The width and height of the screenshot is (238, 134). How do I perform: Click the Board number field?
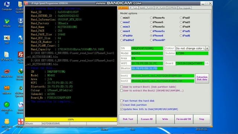[190, 63]
